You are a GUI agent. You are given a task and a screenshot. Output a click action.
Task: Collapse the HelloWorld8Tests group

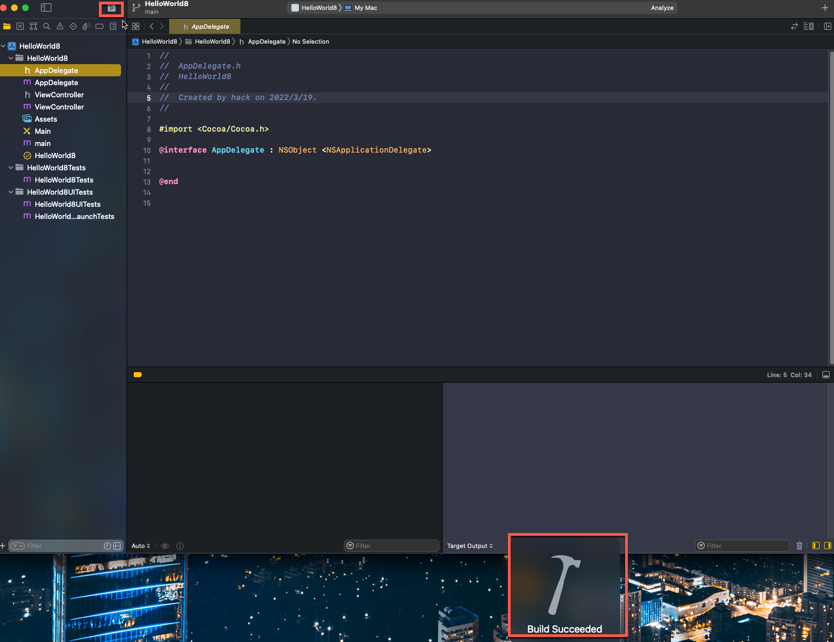pos(11,168)
